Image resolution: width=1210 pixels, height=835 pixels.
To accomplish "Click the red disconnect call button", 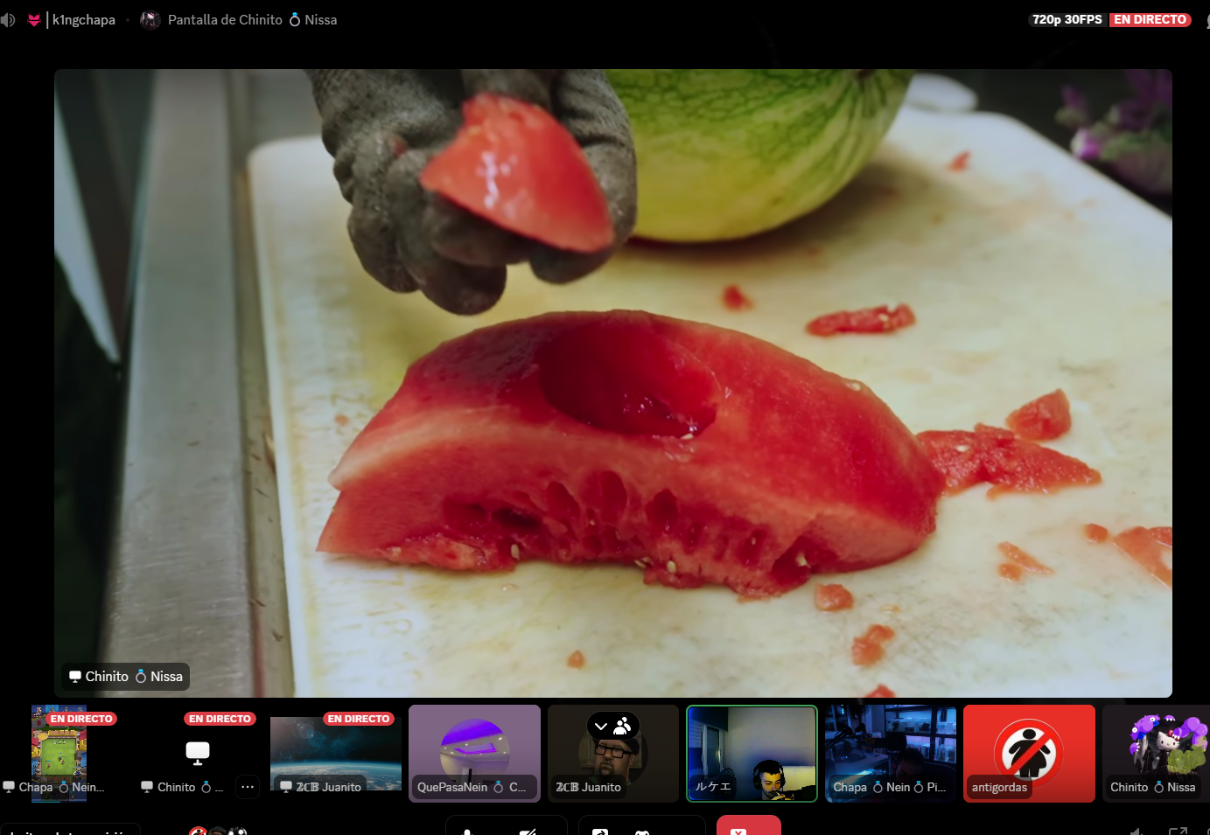I will [x=748, y=825].
